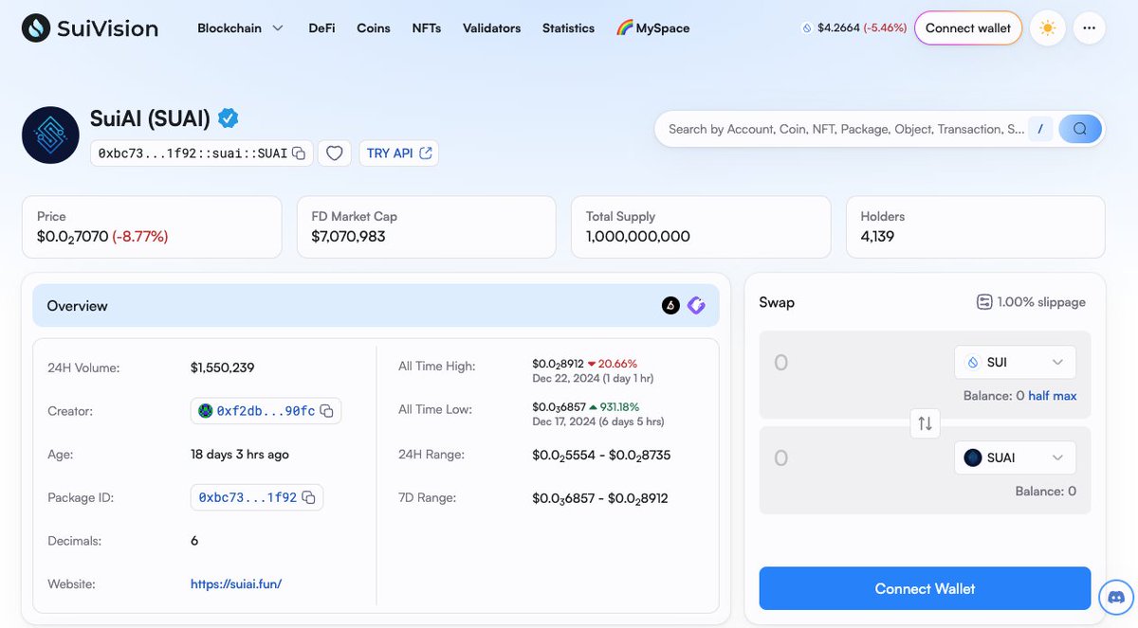
Task: Swap token direction with the arrows toggle
Action: click(x=925, y=423)
